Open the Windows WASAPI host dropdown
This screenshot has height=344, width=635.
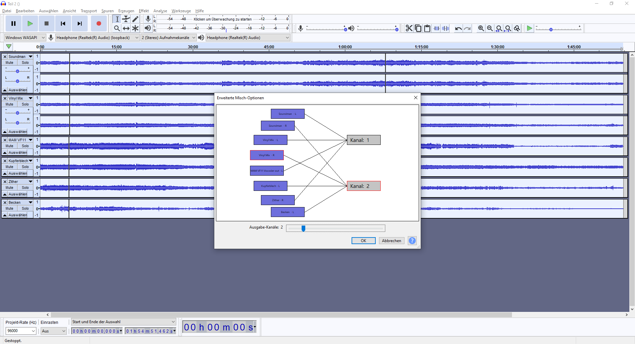click(25, 38)
